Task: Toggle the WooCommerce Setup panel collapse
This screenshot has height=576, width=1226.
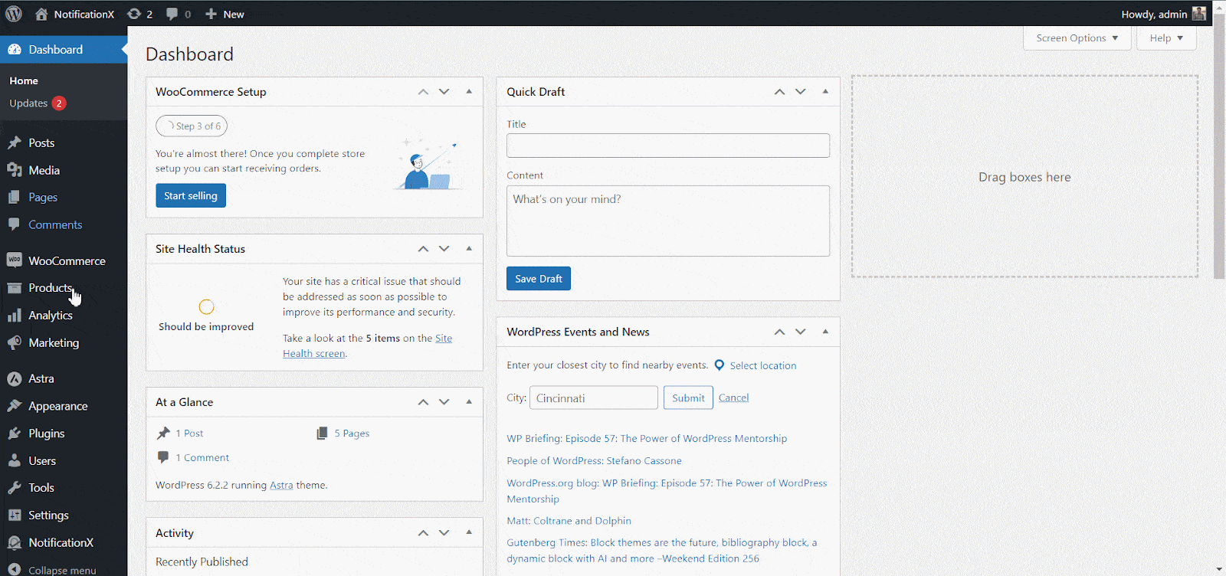Action: coord(469,92)
